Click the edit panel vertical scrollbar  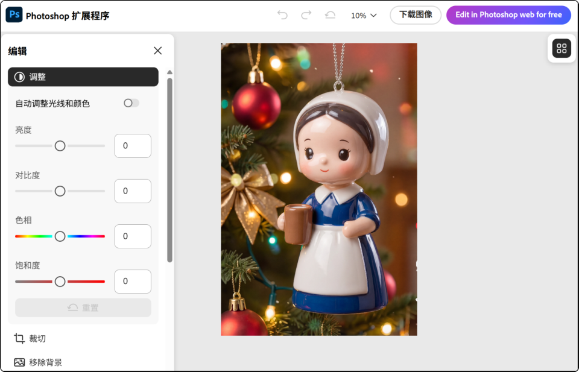[x=170, y=170]
